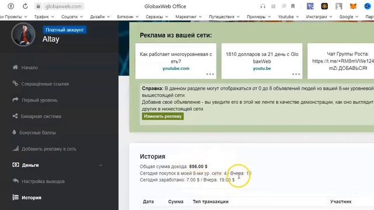Open the yellow cube extension icon
The image size is (374, 210).
click(324, 6)
